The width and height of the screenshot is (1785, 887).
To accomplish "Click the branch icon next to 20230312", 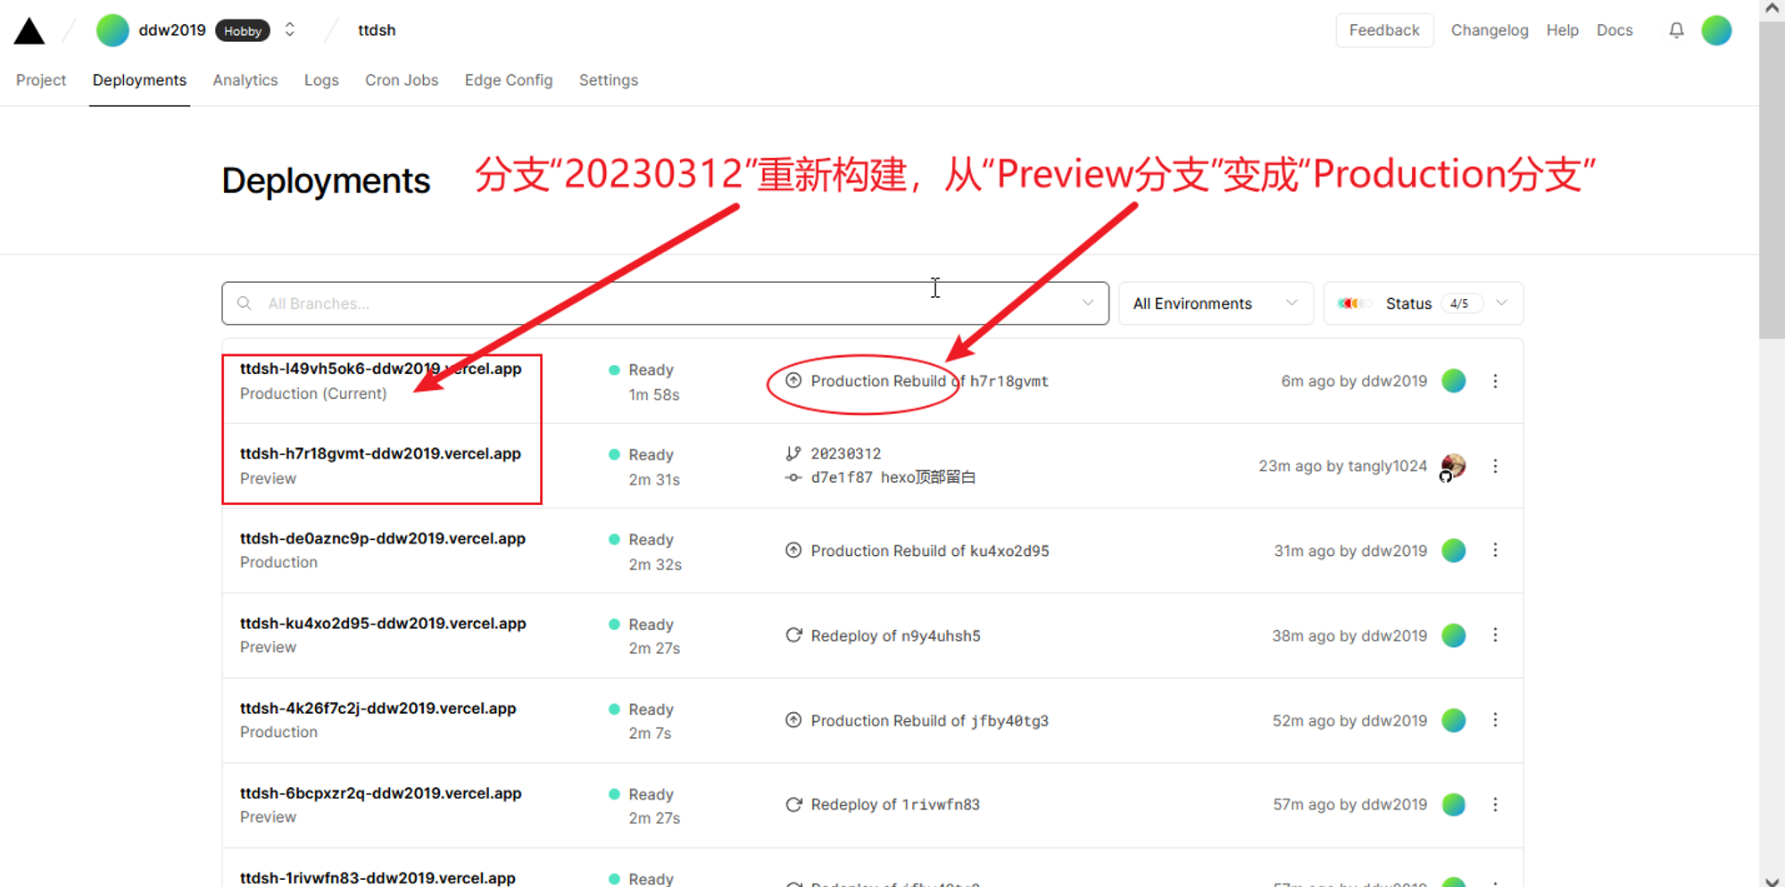I will (x=793, y=453).
